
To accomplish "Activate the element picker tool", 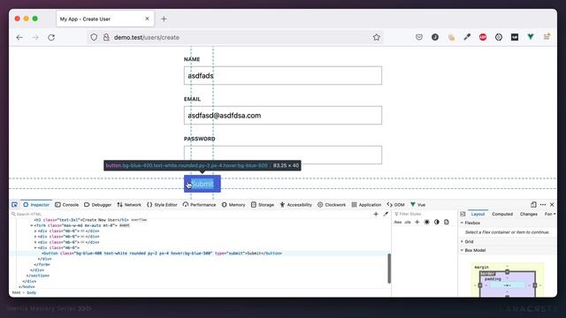I will click(x=14, y=204).
